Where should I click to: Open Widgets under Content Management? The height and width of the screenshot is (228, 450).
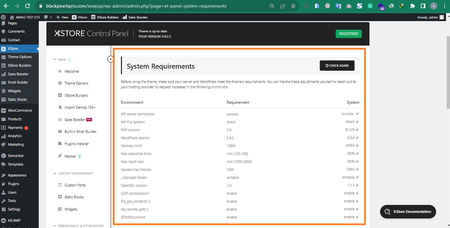tap(71, 209)
